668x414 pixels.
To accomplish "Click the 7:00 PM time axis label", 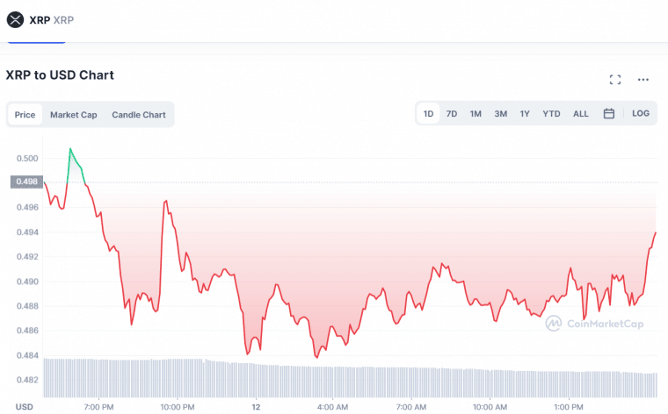I will [98, 407].
